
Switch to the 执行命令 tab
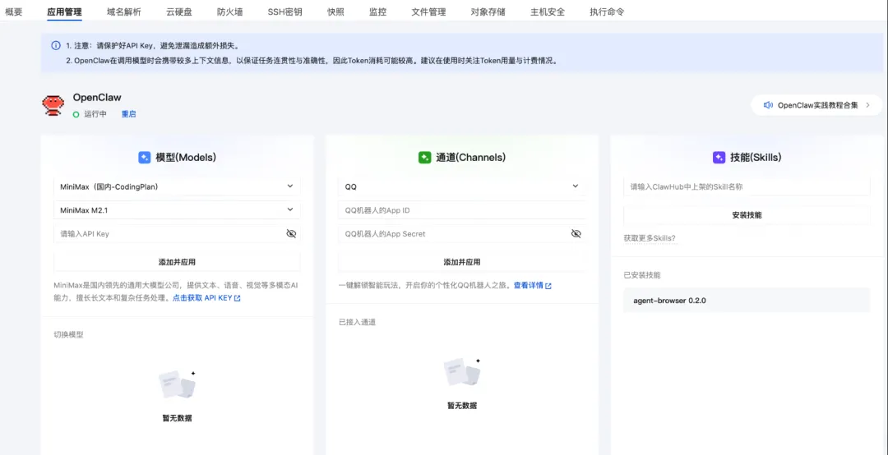tap(607, 11)
